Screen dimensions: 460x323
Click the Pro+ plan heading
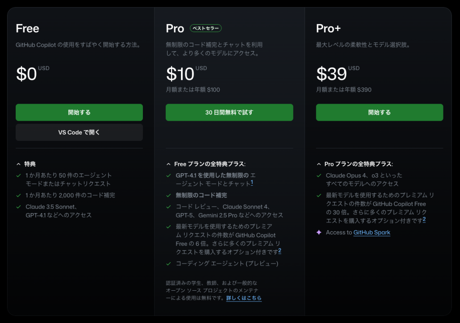[328, 28]
